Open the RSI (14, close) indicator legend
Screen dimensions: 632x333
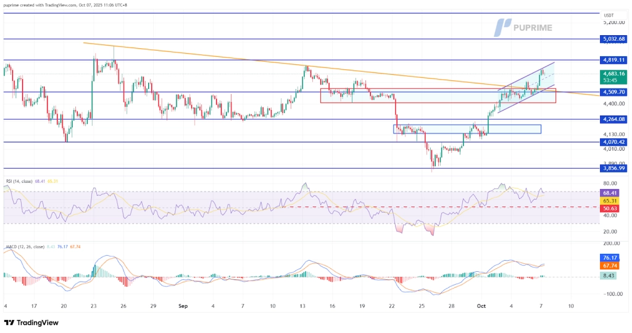click(x=25, y=181)
